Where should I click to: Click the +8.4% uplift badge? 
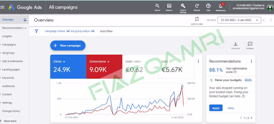[x=248, y=80]
